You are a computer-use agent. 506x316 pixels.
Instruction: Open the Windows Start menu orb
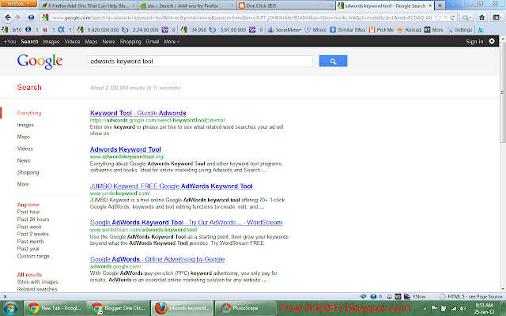(10, 308)
